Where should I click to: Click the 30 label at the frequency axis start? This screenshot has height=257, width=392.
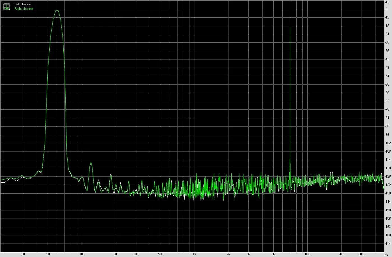(x=23, y=254)
